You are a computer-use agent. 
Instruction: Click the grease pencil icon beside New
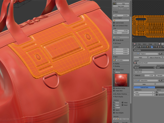tap(114, 4)
